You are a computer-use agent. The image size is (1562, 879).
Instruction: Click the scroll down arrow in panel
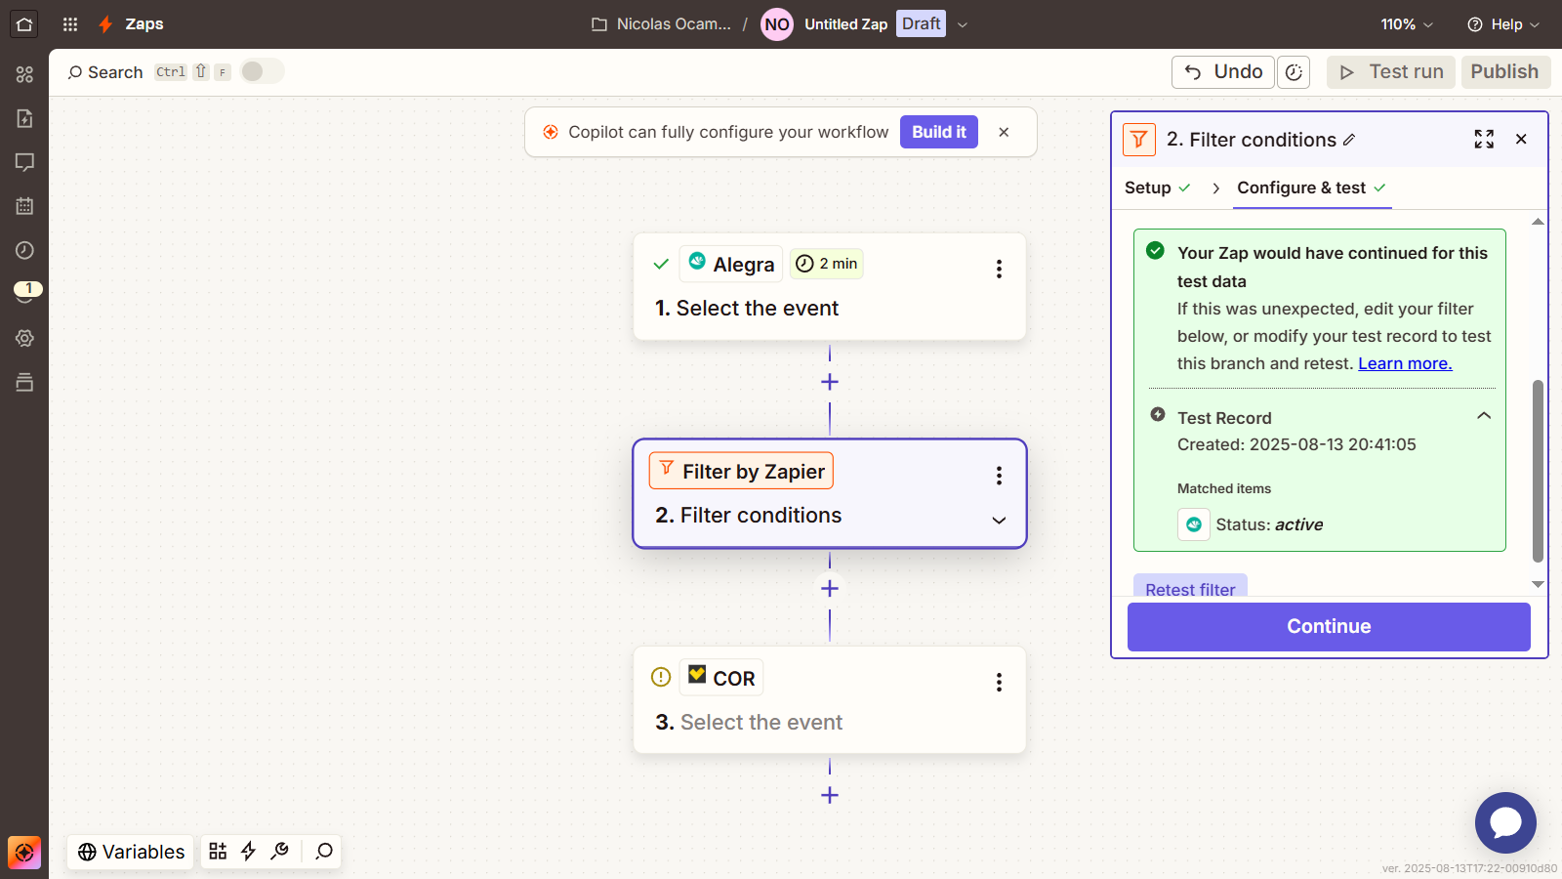[1538, 585]
